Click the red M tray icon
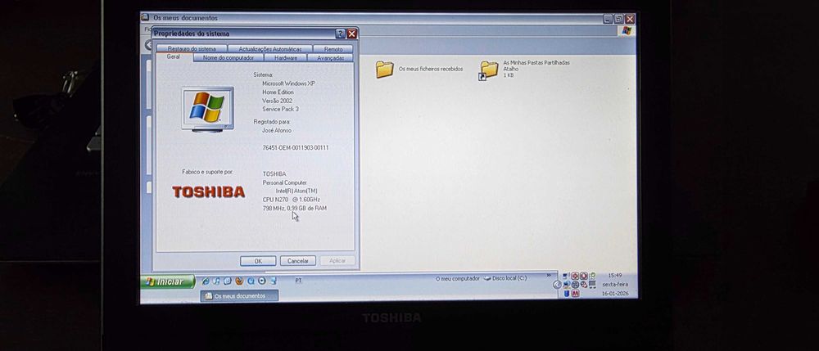 576,294
